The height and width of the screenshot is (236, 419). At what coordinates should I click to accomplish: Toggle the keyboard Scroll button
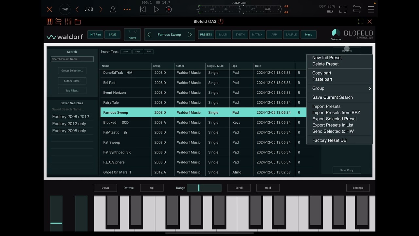[x=239, y=188]
